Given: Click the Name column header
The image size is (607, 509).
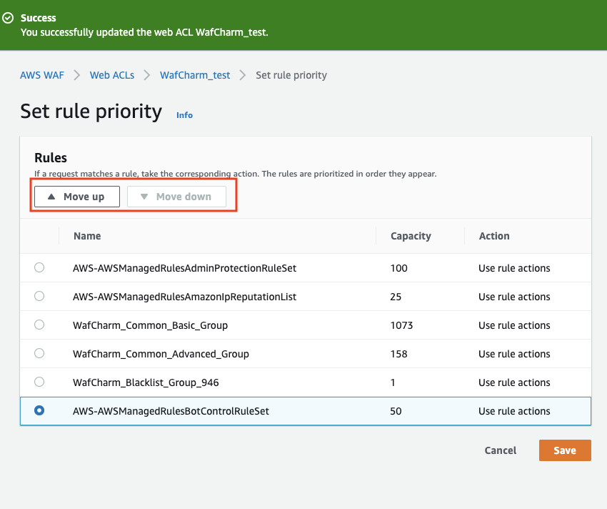Looking at the screenshot, I should tap(87, 236).
